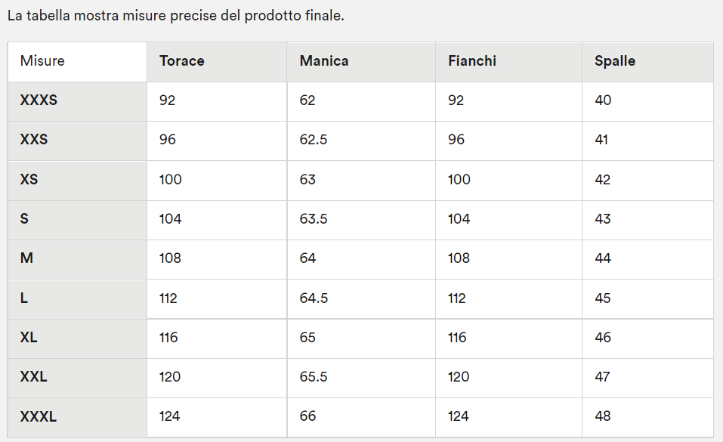The height and width of the screenshot is (442, 723).
Task: Click the Spalle value 48 cell
Action: [x=647, y=418]
